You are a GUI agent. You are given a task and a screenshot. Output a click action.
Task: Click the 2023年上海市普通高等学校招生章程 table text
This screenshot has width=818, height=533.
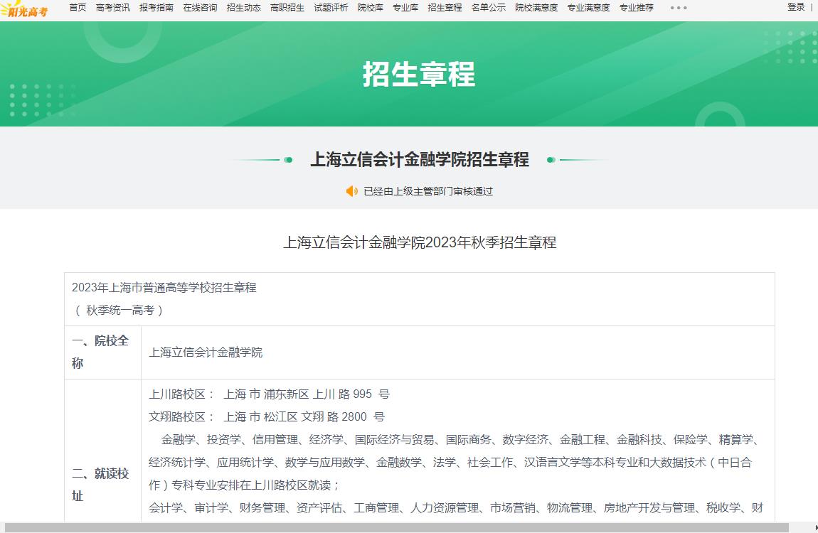coord(164,288)
